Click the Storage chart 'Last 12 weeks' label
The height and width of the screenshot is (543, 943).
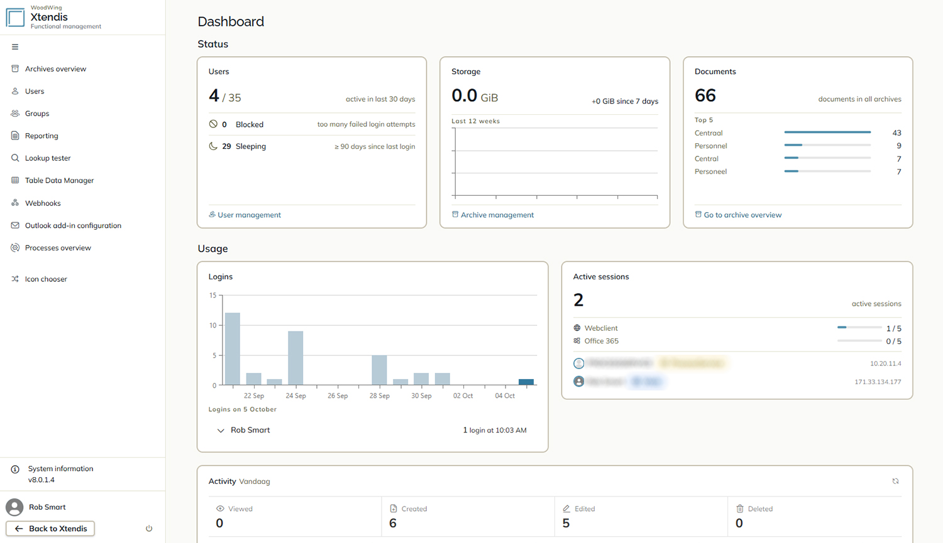pos(476,121)
